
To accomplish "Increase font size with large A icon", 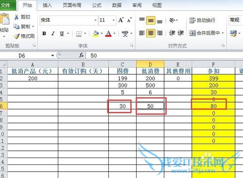I will click(121, 20).
